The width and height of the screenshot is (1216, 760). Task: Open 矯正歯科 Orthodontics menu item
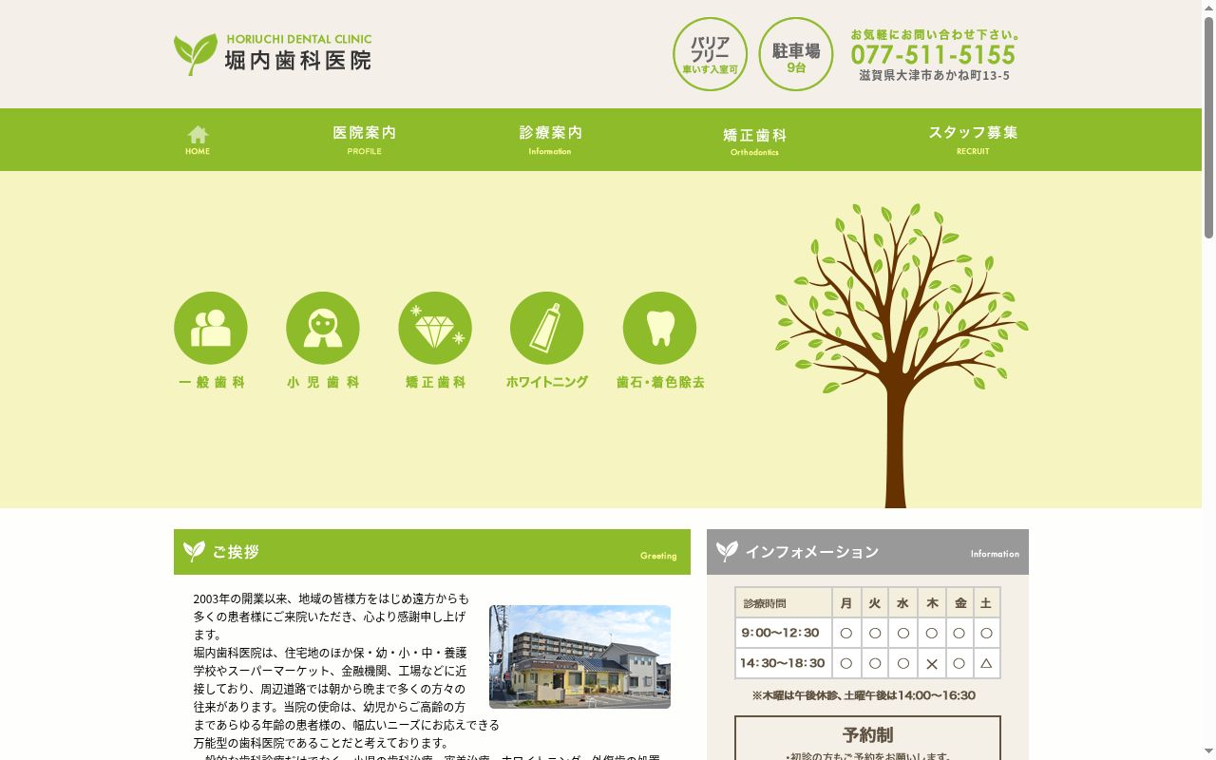click(x=754, y=142)
